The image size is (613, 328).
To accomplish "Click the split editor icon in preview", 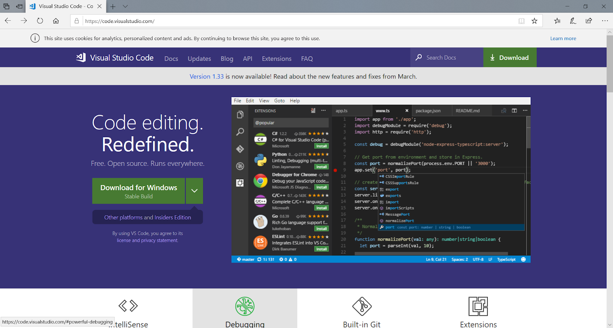I will (514, 110).
